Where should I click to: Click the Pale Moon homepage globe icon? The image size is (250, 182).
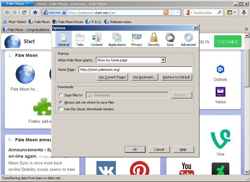point(25,74)
